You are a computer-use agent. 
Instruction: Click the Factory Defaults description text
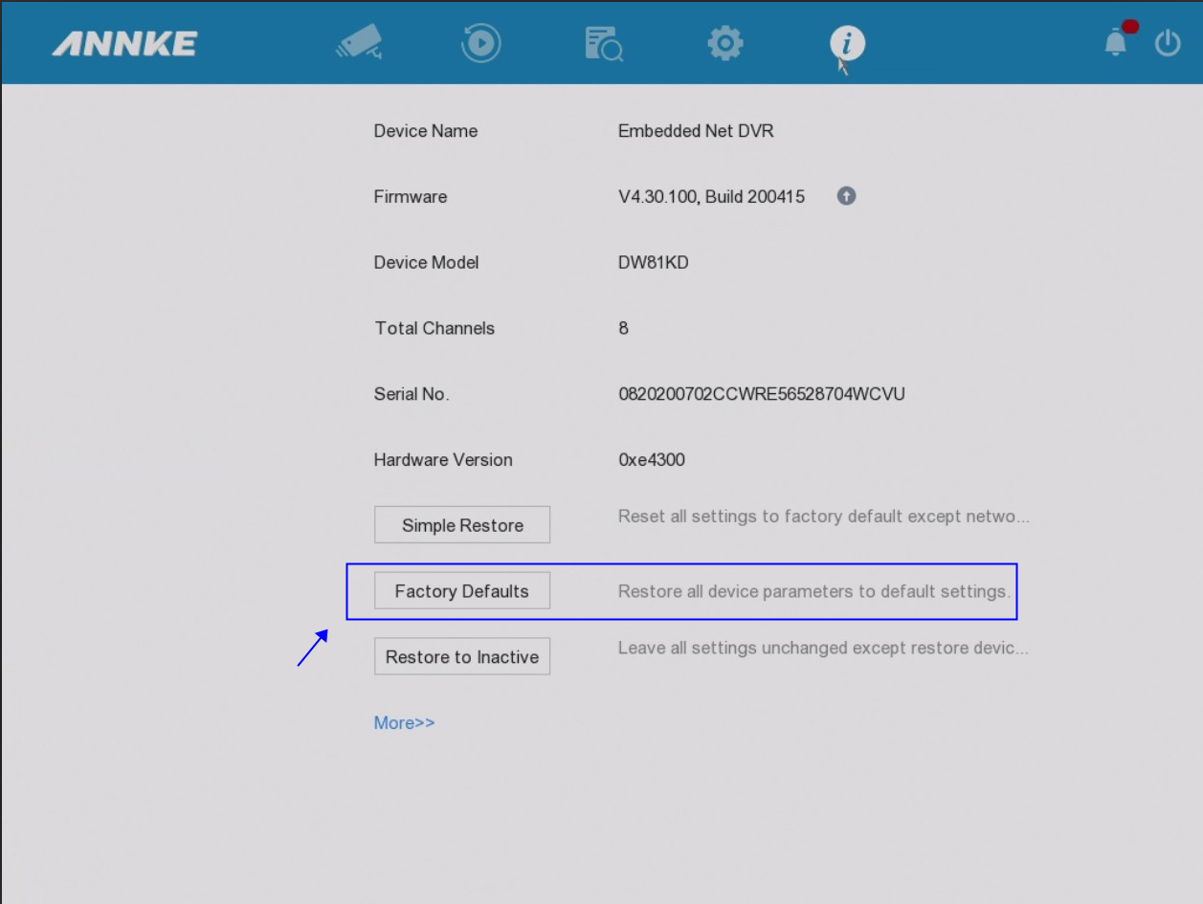tap(814, 591)
